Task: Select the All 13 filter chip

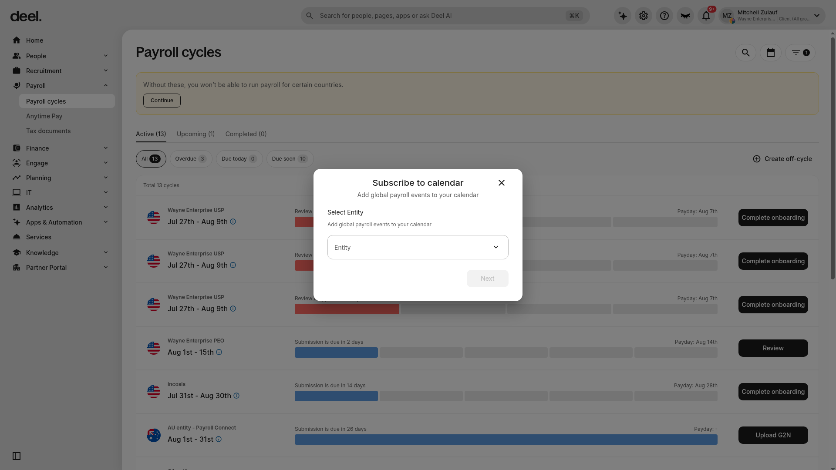Action: coord(151,159)
